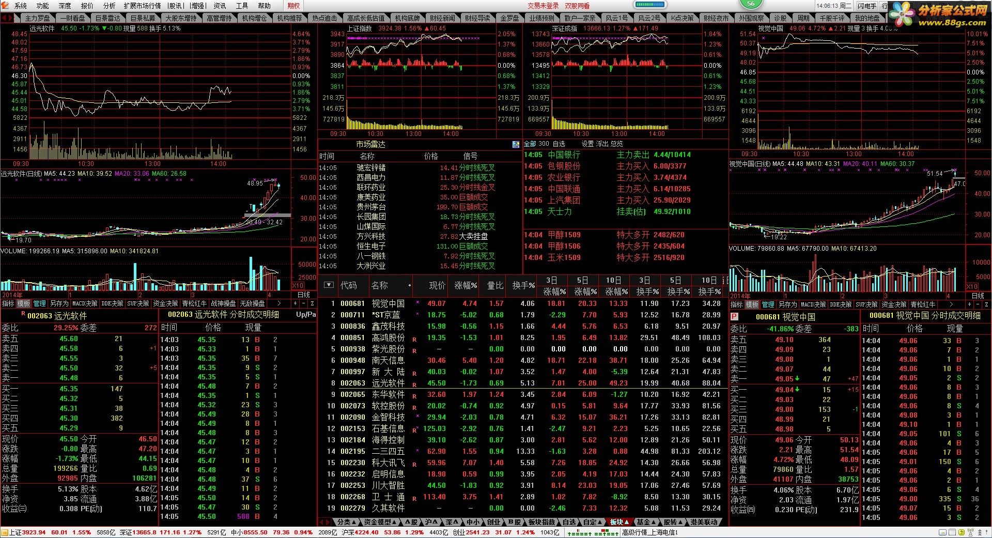This screenshot has width=992, height=538.
Task: Switch to K点决策 tab
Action: (x=682, y=18)
